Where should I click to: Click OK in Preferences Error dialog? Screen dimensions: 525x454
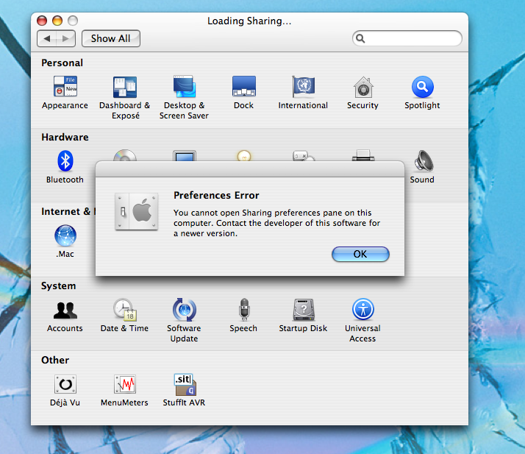click(360, 254)
